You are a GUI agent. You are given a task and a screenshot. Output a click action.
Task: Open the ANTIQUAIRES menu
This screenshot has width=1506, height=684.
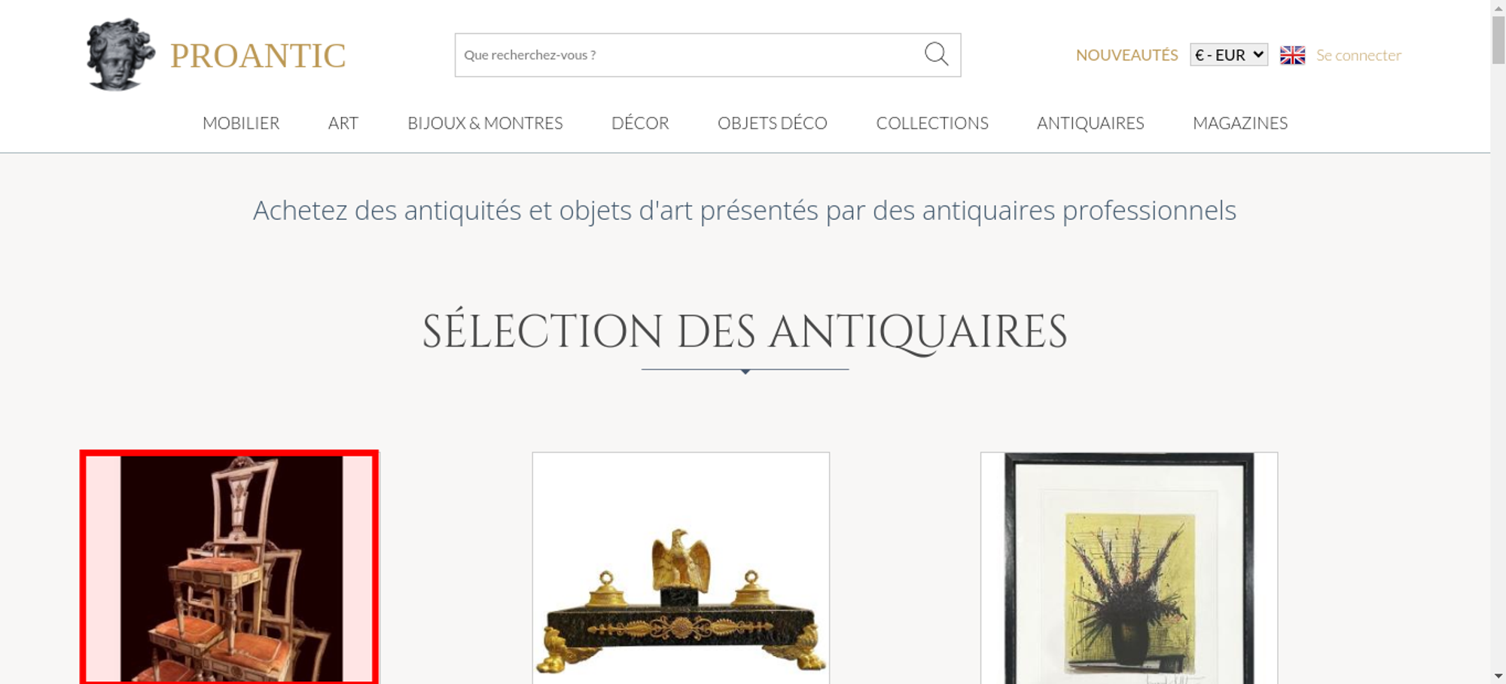pos(1090,123)
